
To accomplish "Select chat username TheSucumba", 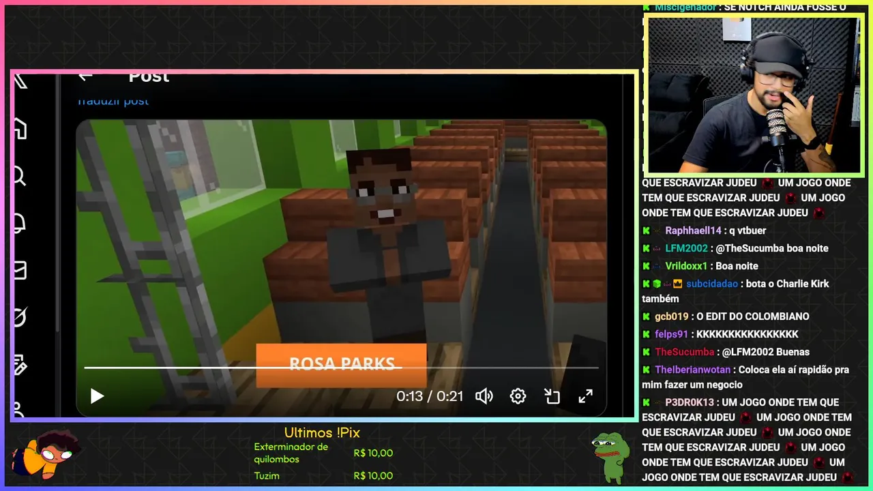I will [x=685, y=352].
